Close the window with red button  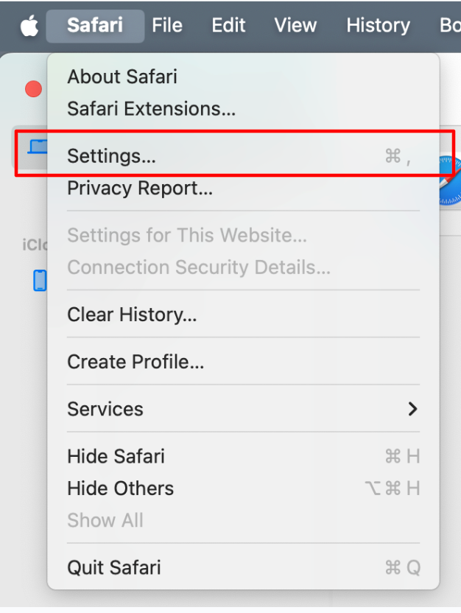[x=33, y=89]
